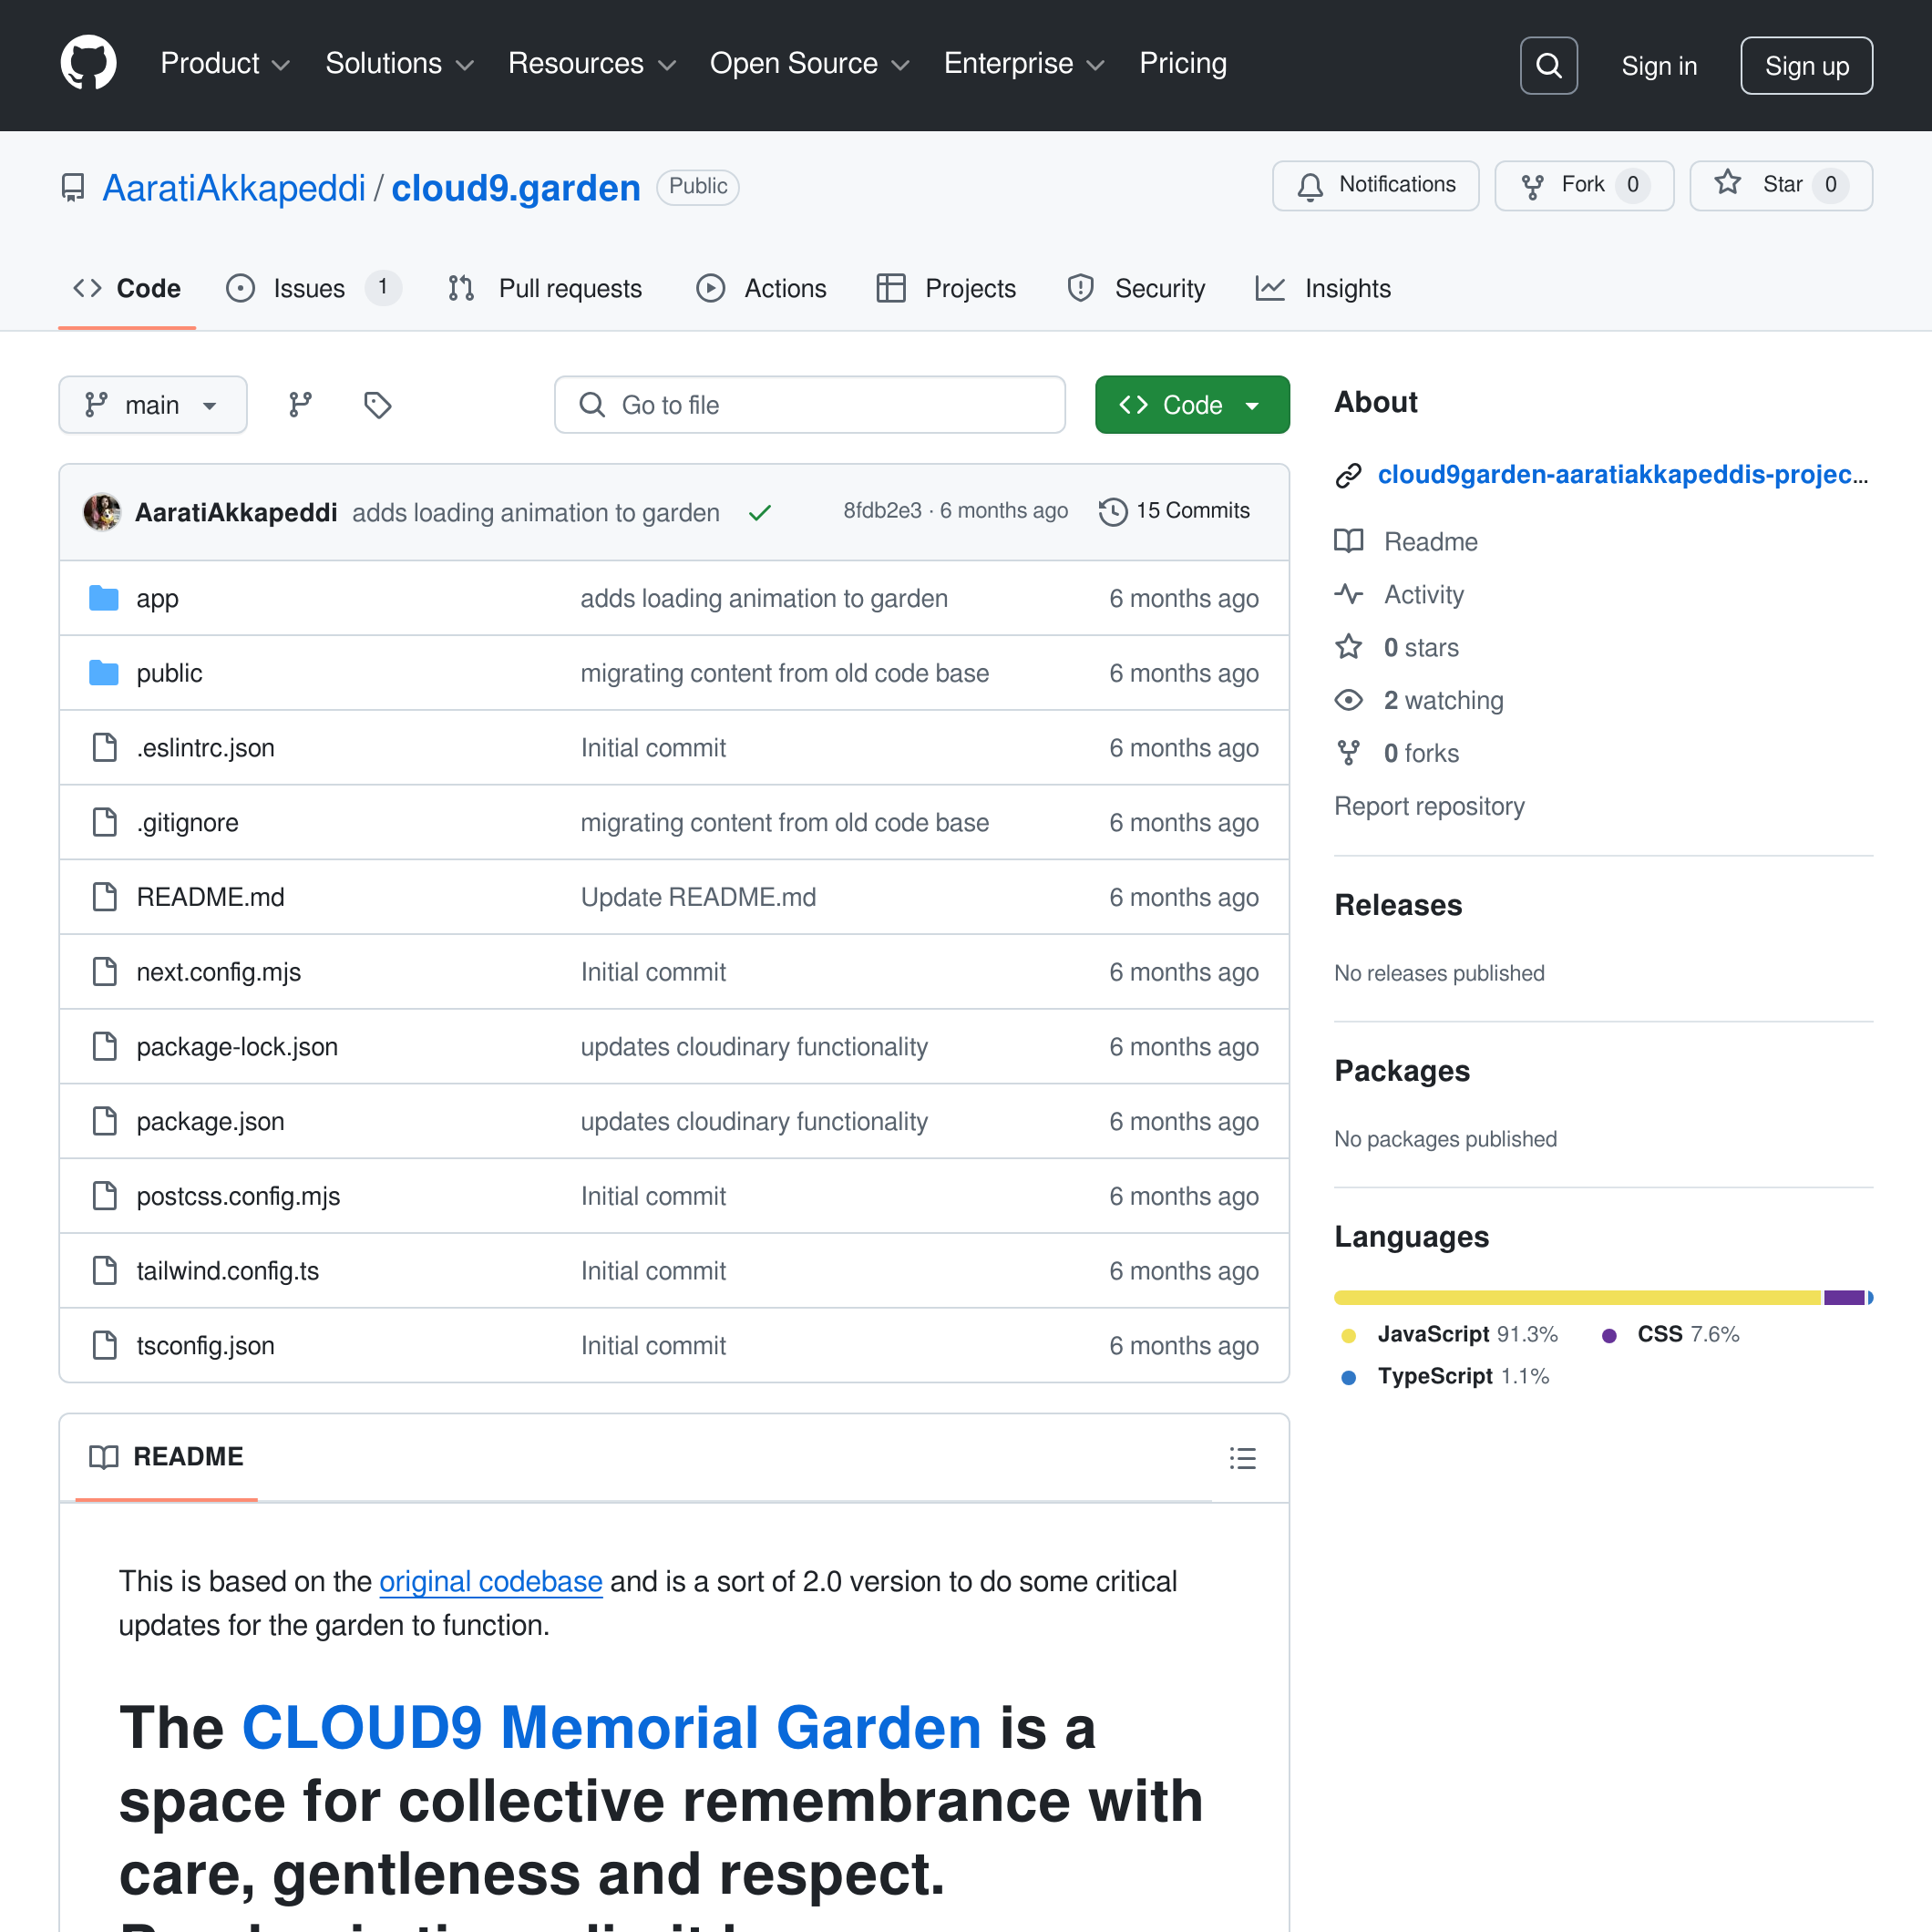Open the GitHub home logo

[88, 64]
